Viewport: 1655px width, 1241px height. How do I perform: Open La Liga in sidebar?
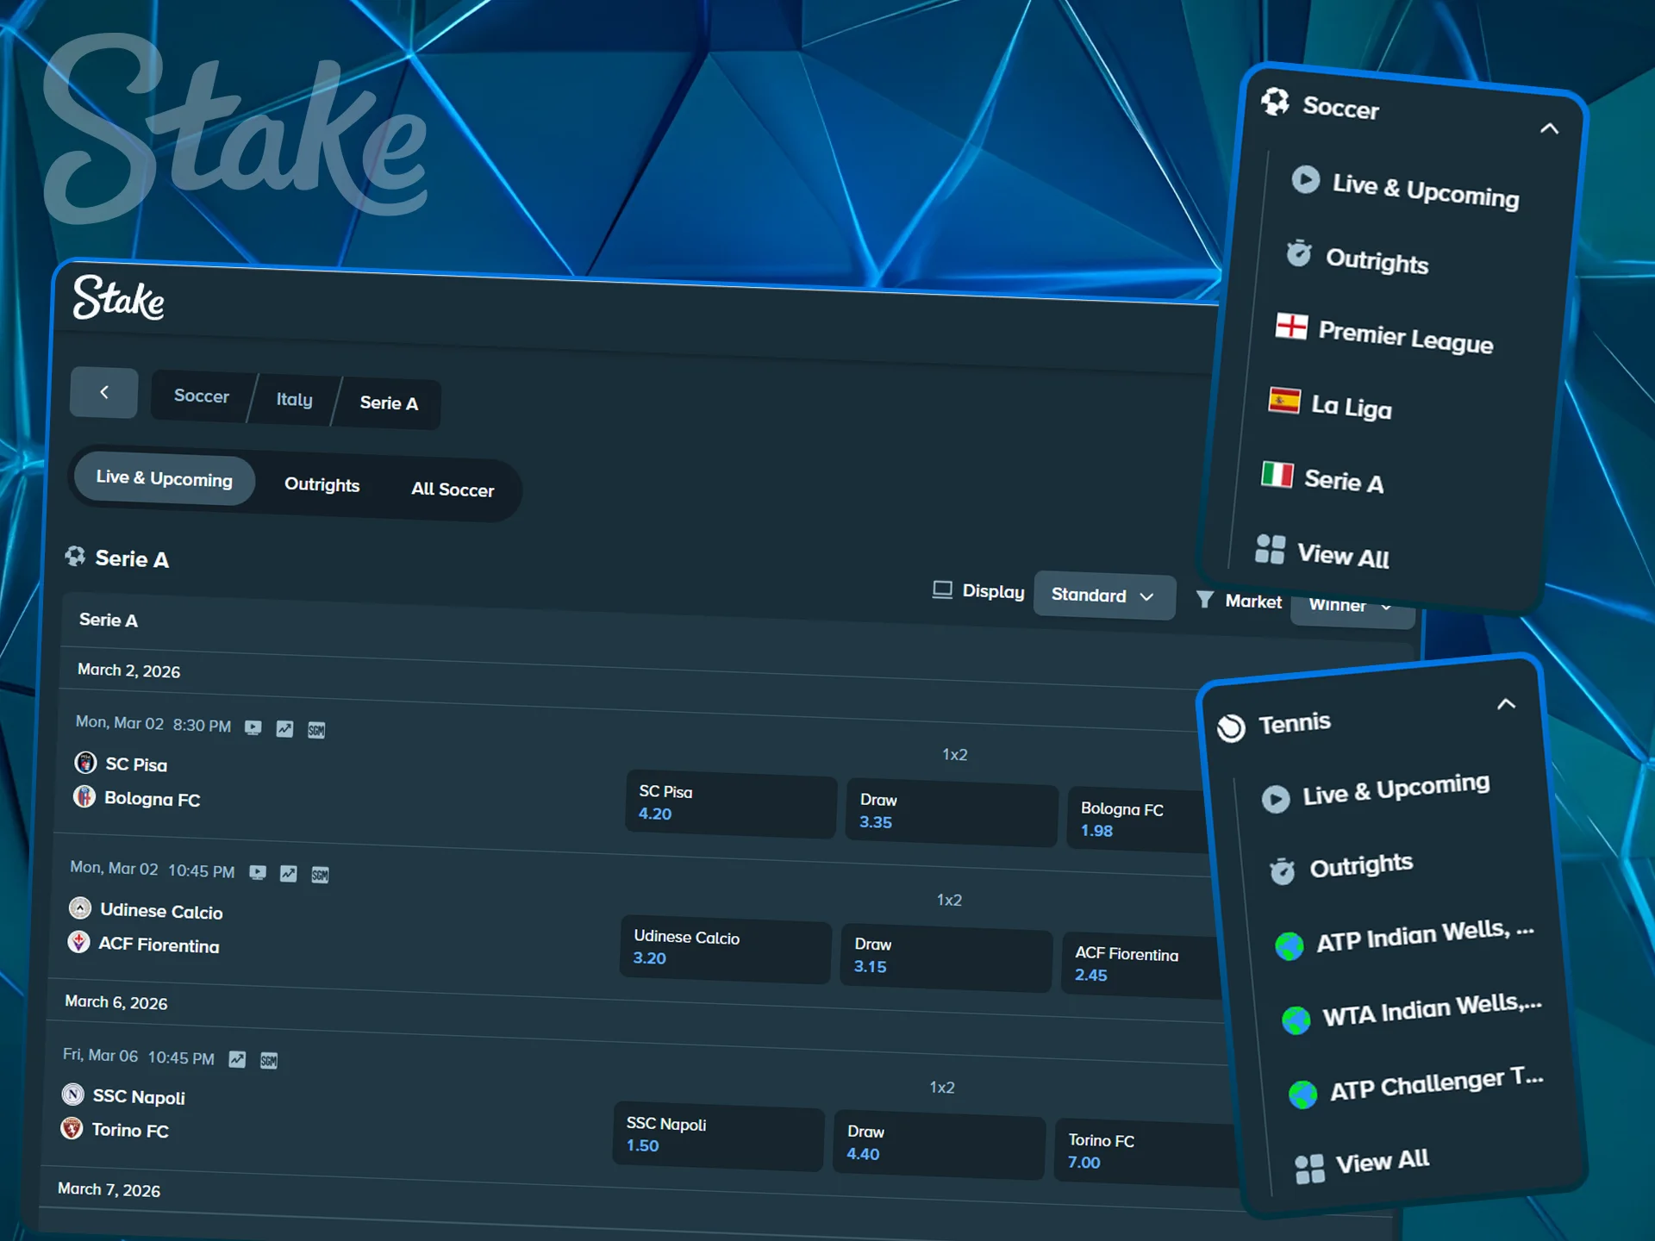click(x=1330, y=405)
